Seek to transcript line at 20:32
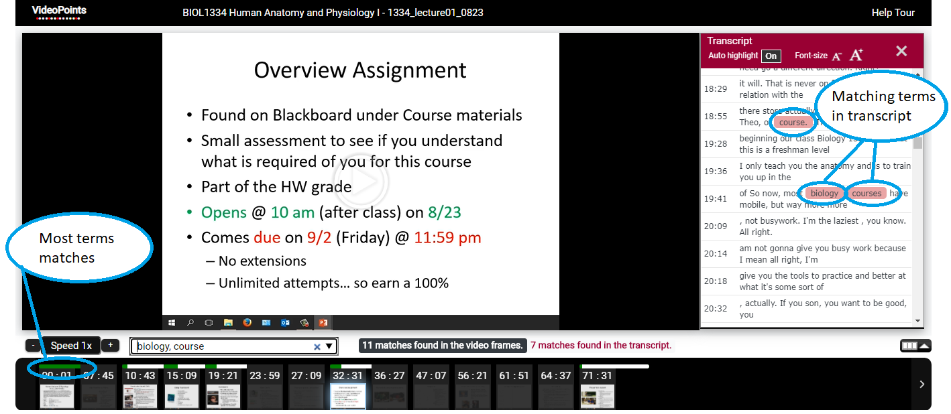The width and height of the screenshot is (951, 414). [807, 309]
